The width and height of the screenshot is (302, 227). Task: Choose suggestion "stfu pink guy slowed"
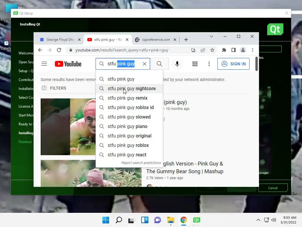(129, 117)
